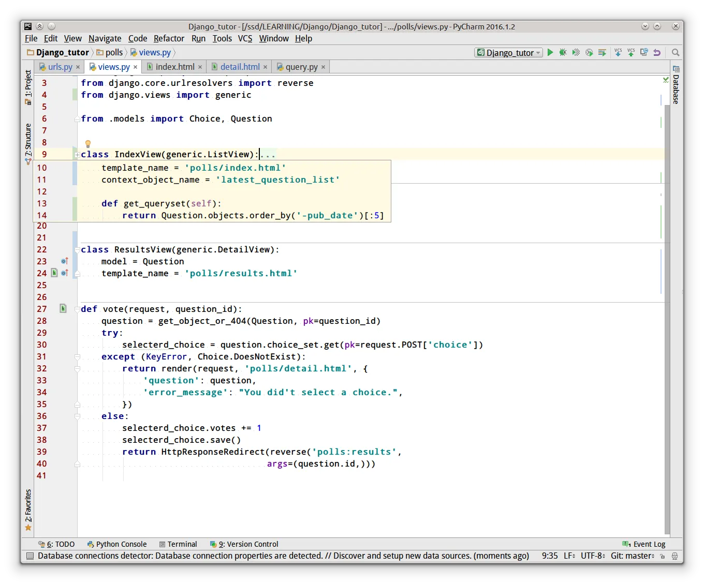Image resolution: width=704 pixels, height=584 pixels.
Task: Open the File menu
Action: click(x=31, y=38)
